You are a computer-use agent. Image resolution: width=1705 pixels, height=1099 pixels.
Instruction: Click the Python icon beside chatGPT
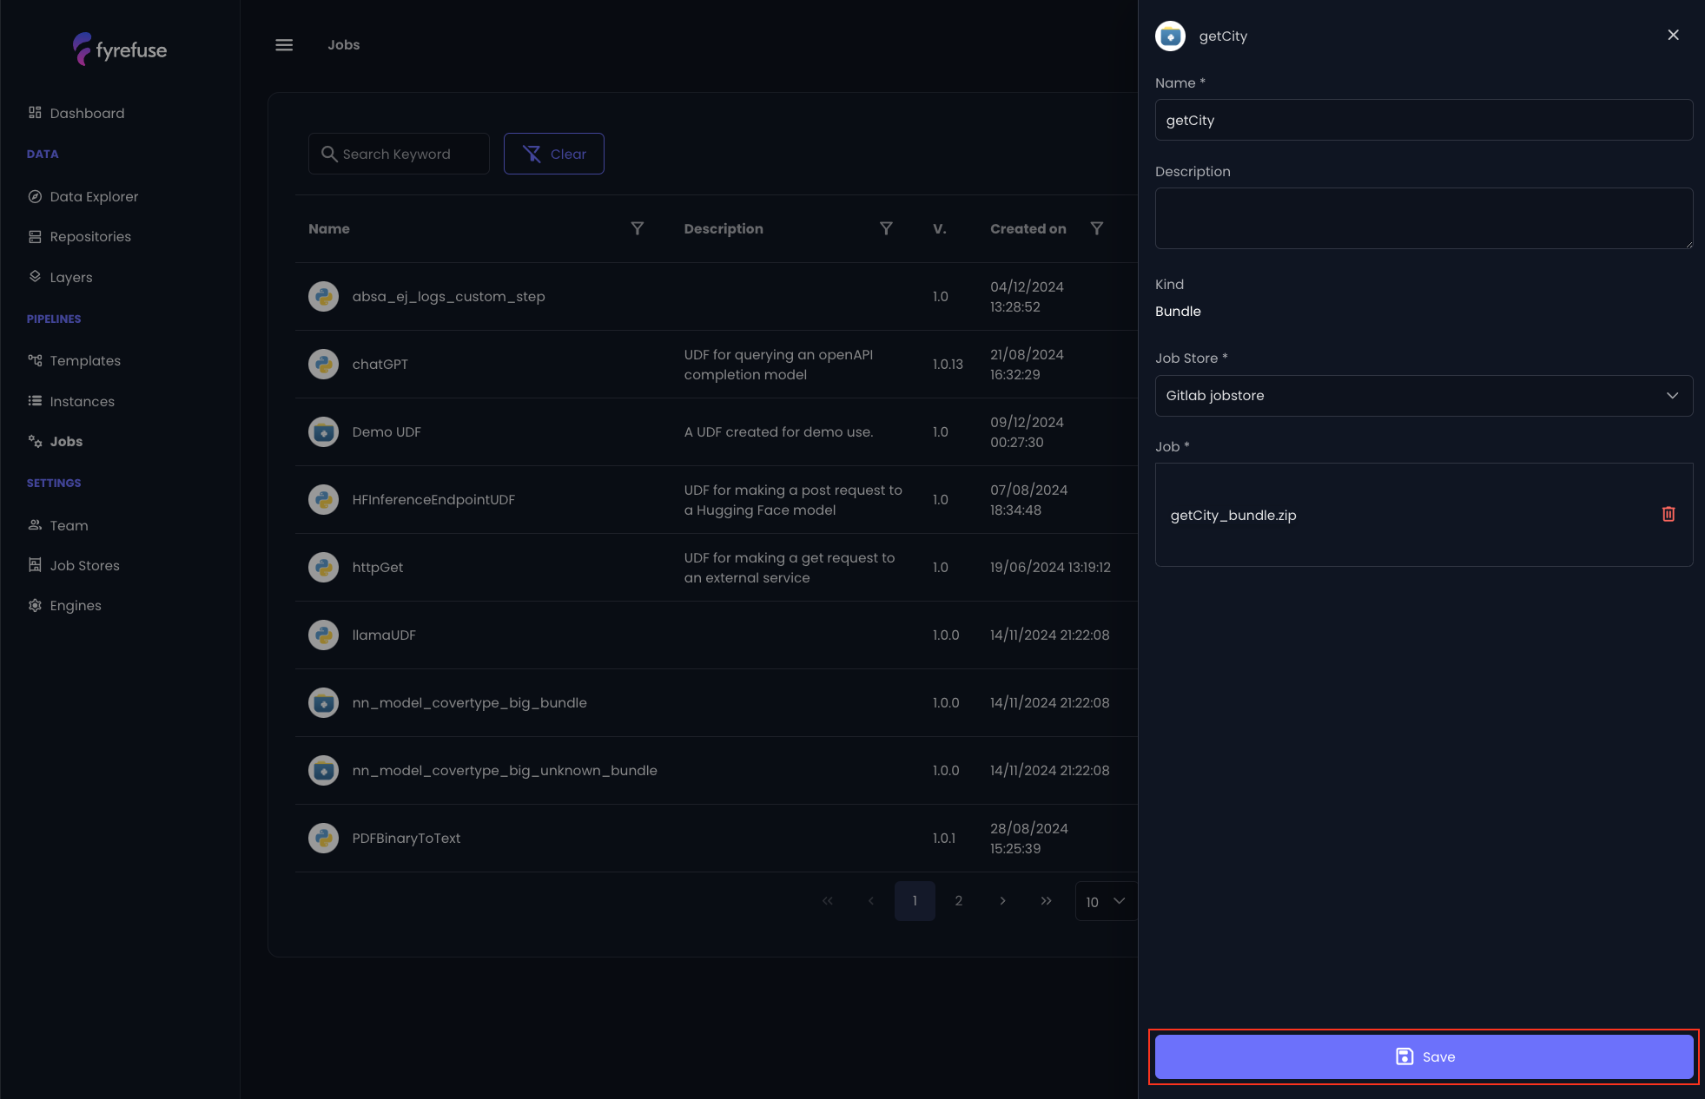[x=323, y=364]
